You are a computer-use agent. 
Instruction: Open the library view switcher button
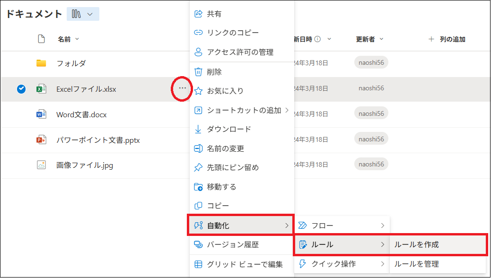point(83,14)
